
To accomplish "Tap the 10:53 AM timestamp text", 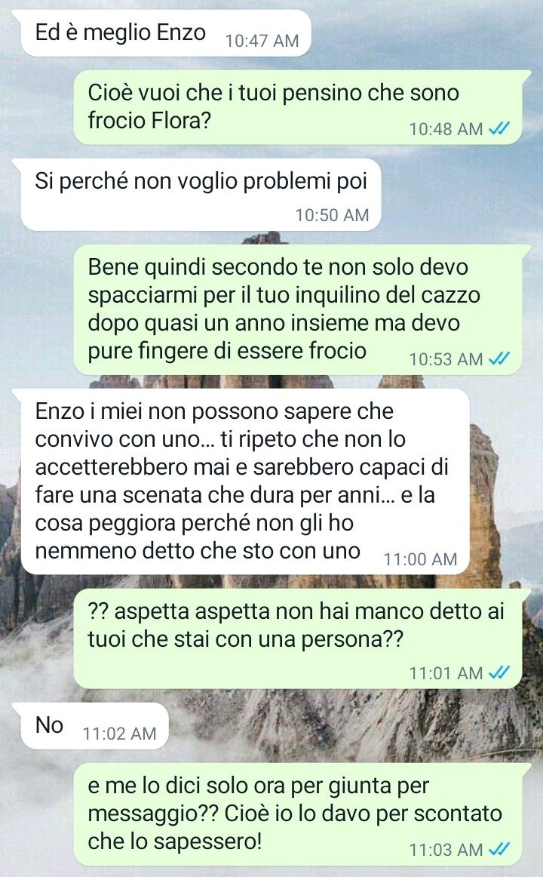I will click(x=446, y=359).
